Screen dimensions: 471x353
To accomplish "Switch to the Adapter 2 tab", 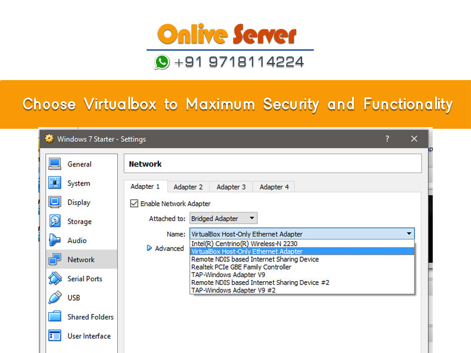I will (188, 187).
